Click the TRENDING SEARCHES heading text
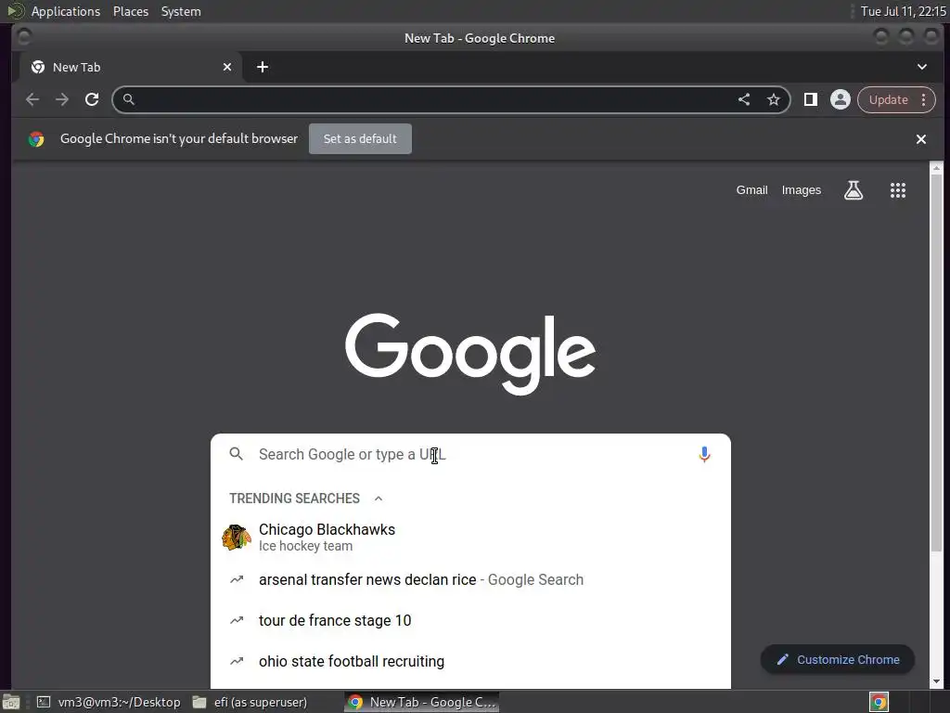This screenshot has width=950, height=713. point(294,499)
